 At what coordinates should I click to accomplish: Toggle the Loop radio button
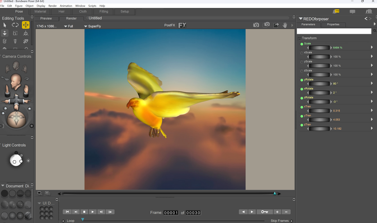63,221
